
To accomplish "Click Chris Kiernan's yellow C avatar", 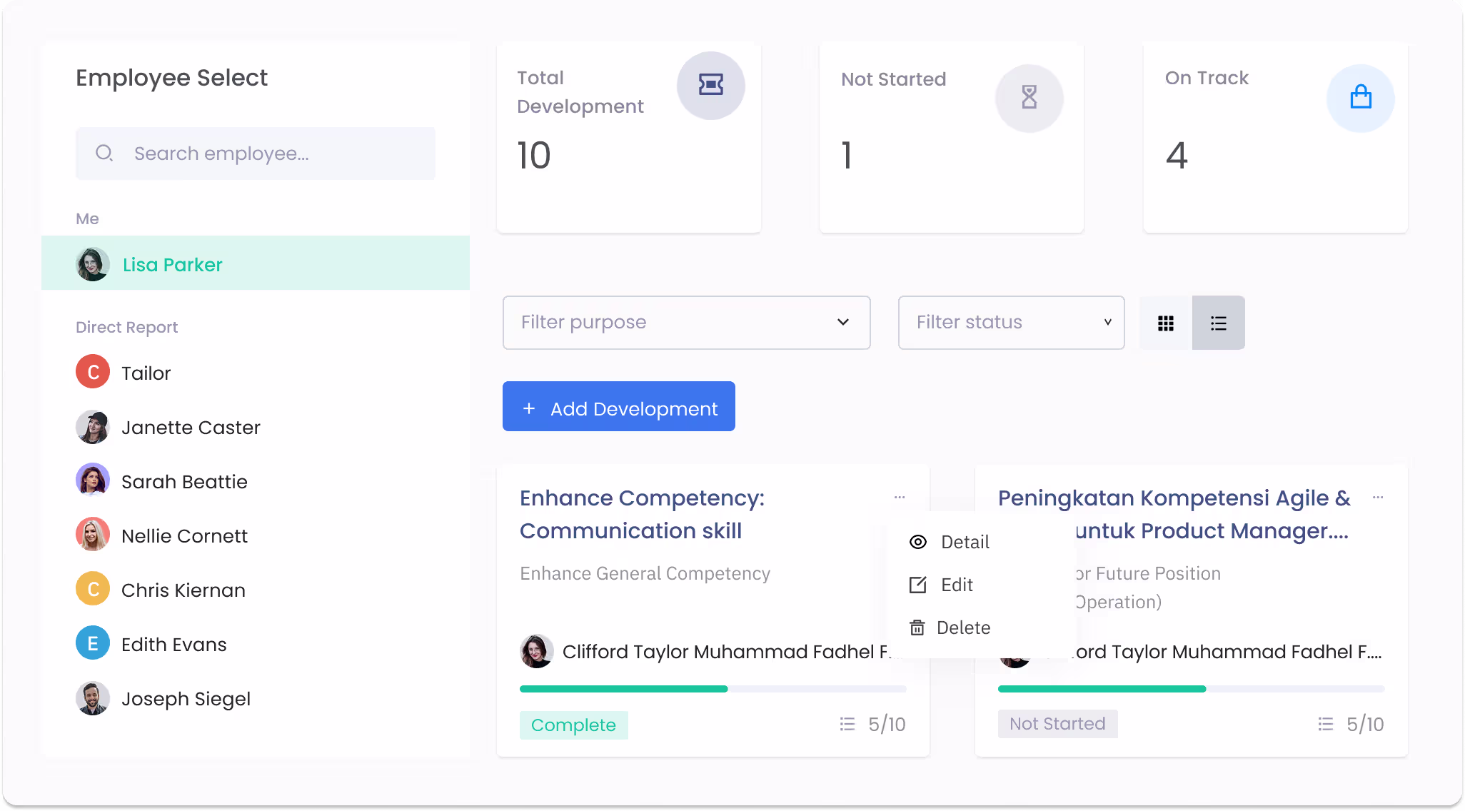I will 93,589.
